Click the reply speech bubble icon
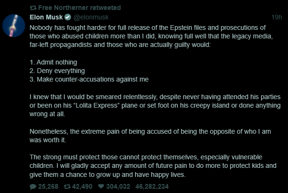 (x=32, y=186)
